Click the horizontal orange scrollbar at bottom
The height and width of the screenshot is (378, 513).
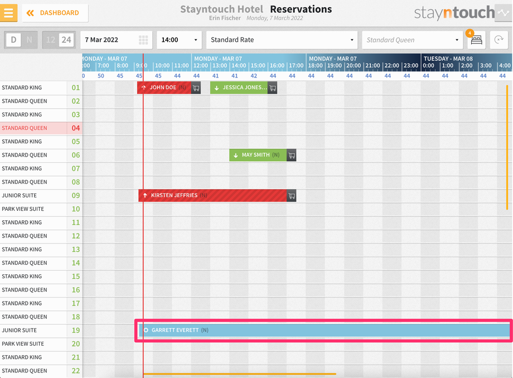[239, 374]
